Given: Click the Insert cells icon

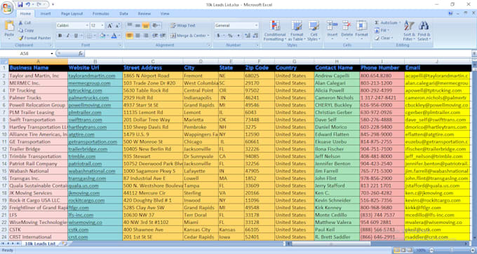Looking at the screenshot, I should (332, 25).
